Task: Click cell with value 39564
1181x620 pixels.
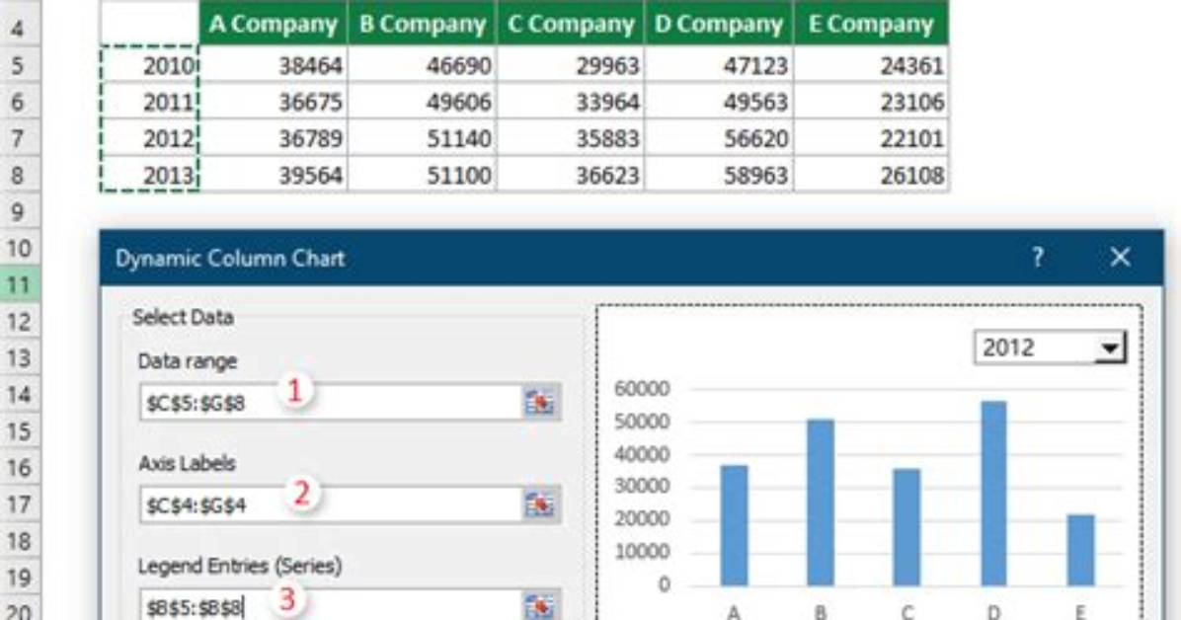Action: [274, 175]
